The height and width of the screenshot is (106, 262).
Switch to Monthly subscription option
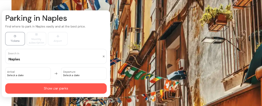[x=36, y=39]
